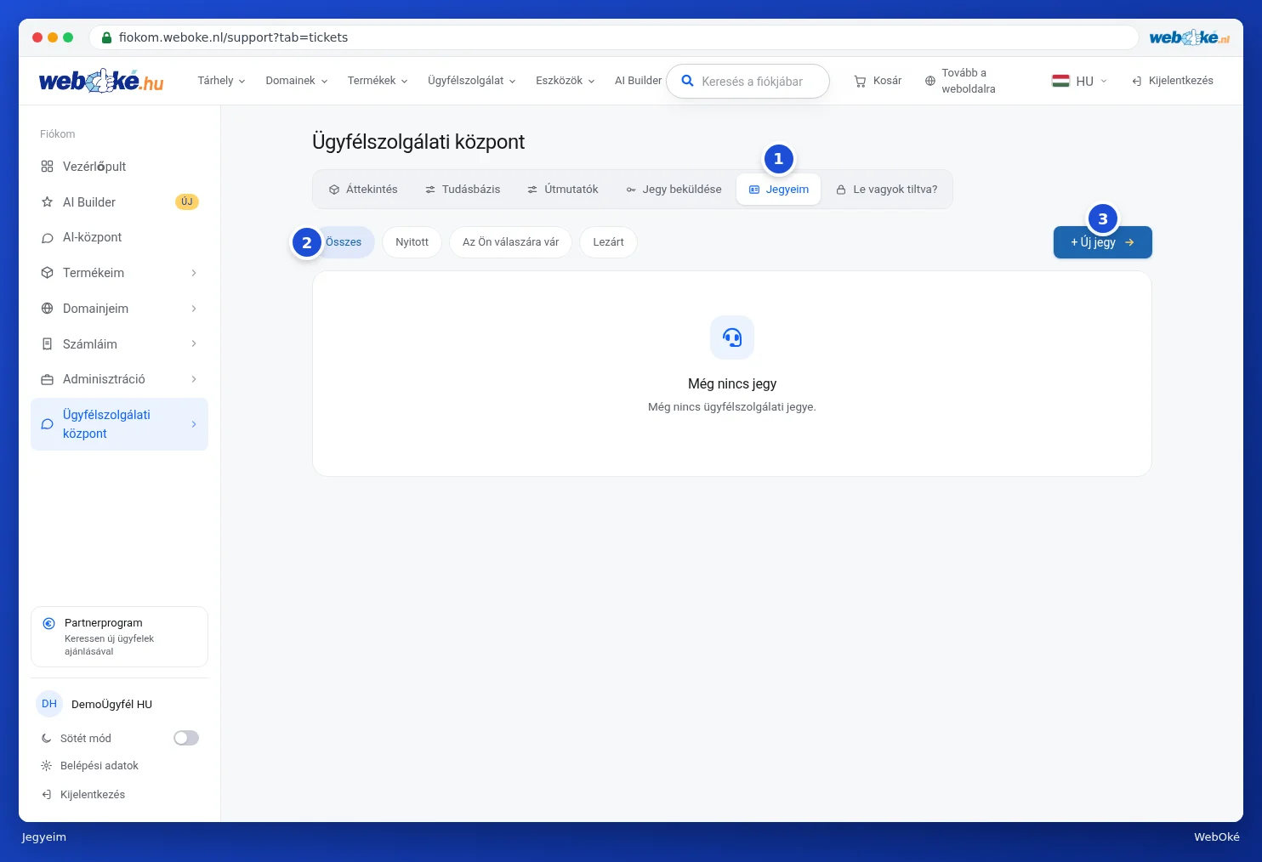Open the Tárhely menu dropdown
This screenshot has height=862, width=1262.
tap(221, 81)
